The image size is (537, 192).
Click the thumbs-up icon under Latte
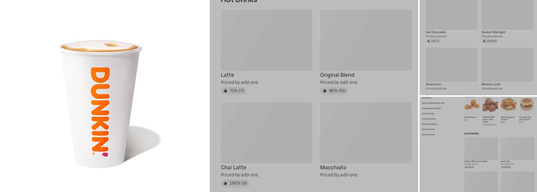tap(226, 91)
